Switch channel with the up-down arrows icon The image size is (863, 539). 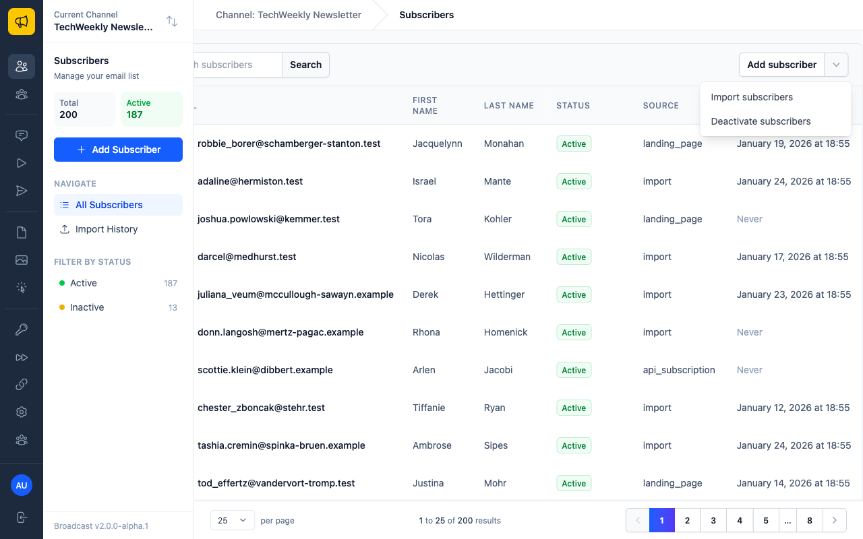coord(172,22)
